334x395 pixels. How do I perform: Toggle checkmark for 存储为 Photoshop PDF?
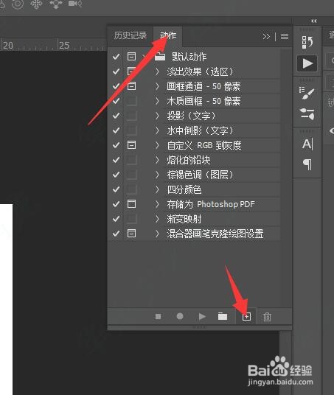click(x=116, y=204)
